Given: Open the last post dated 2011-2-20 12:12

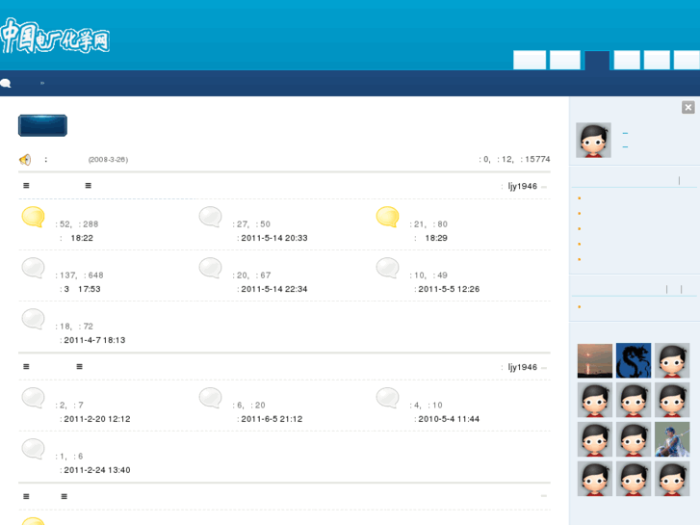Looking at the screenshot, I should pyautogui.click(x=97, y=419).
